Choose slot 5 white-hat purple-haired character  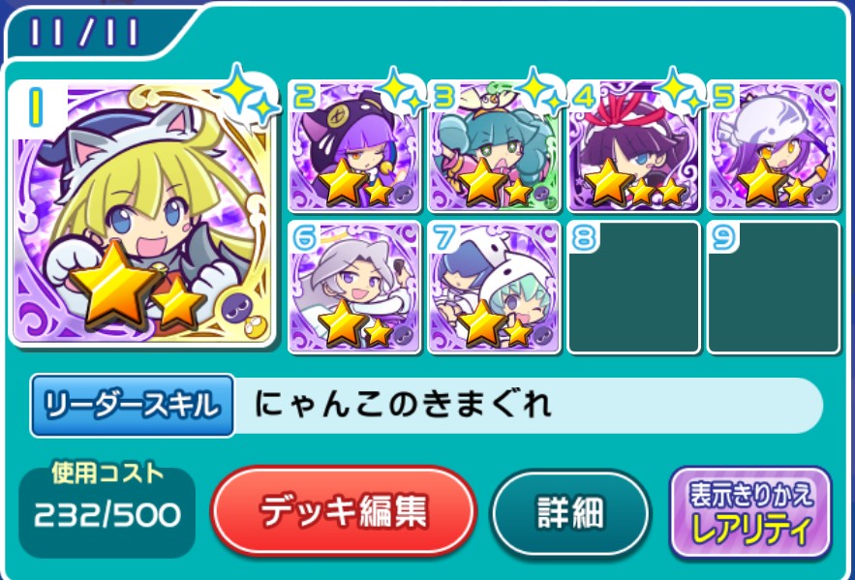pyautogui.click(x=774, y=146)
